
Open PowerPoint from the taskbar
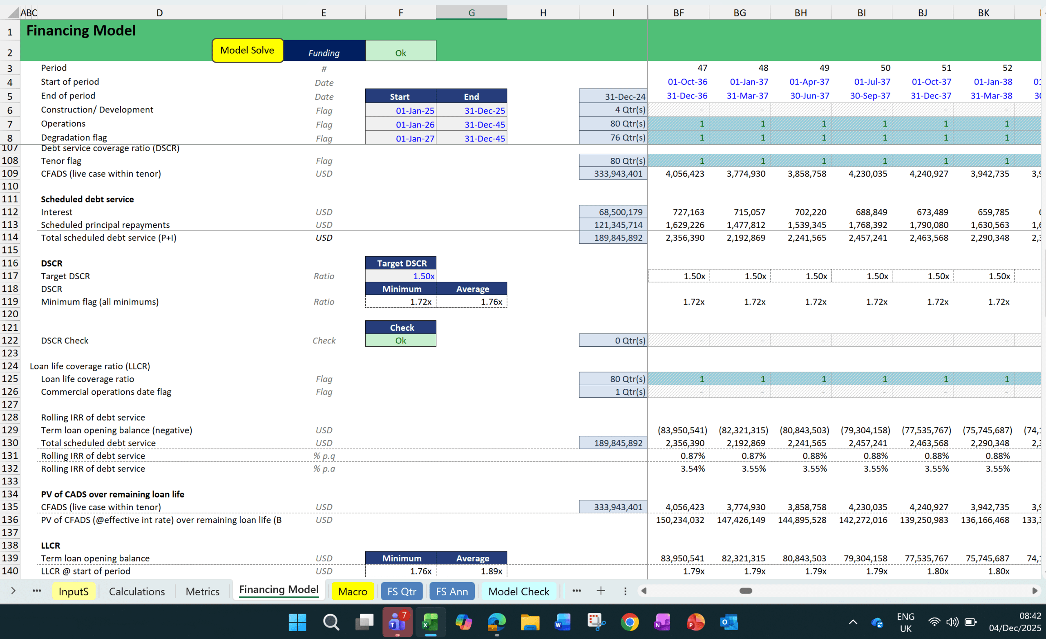[x=695, y=622]
